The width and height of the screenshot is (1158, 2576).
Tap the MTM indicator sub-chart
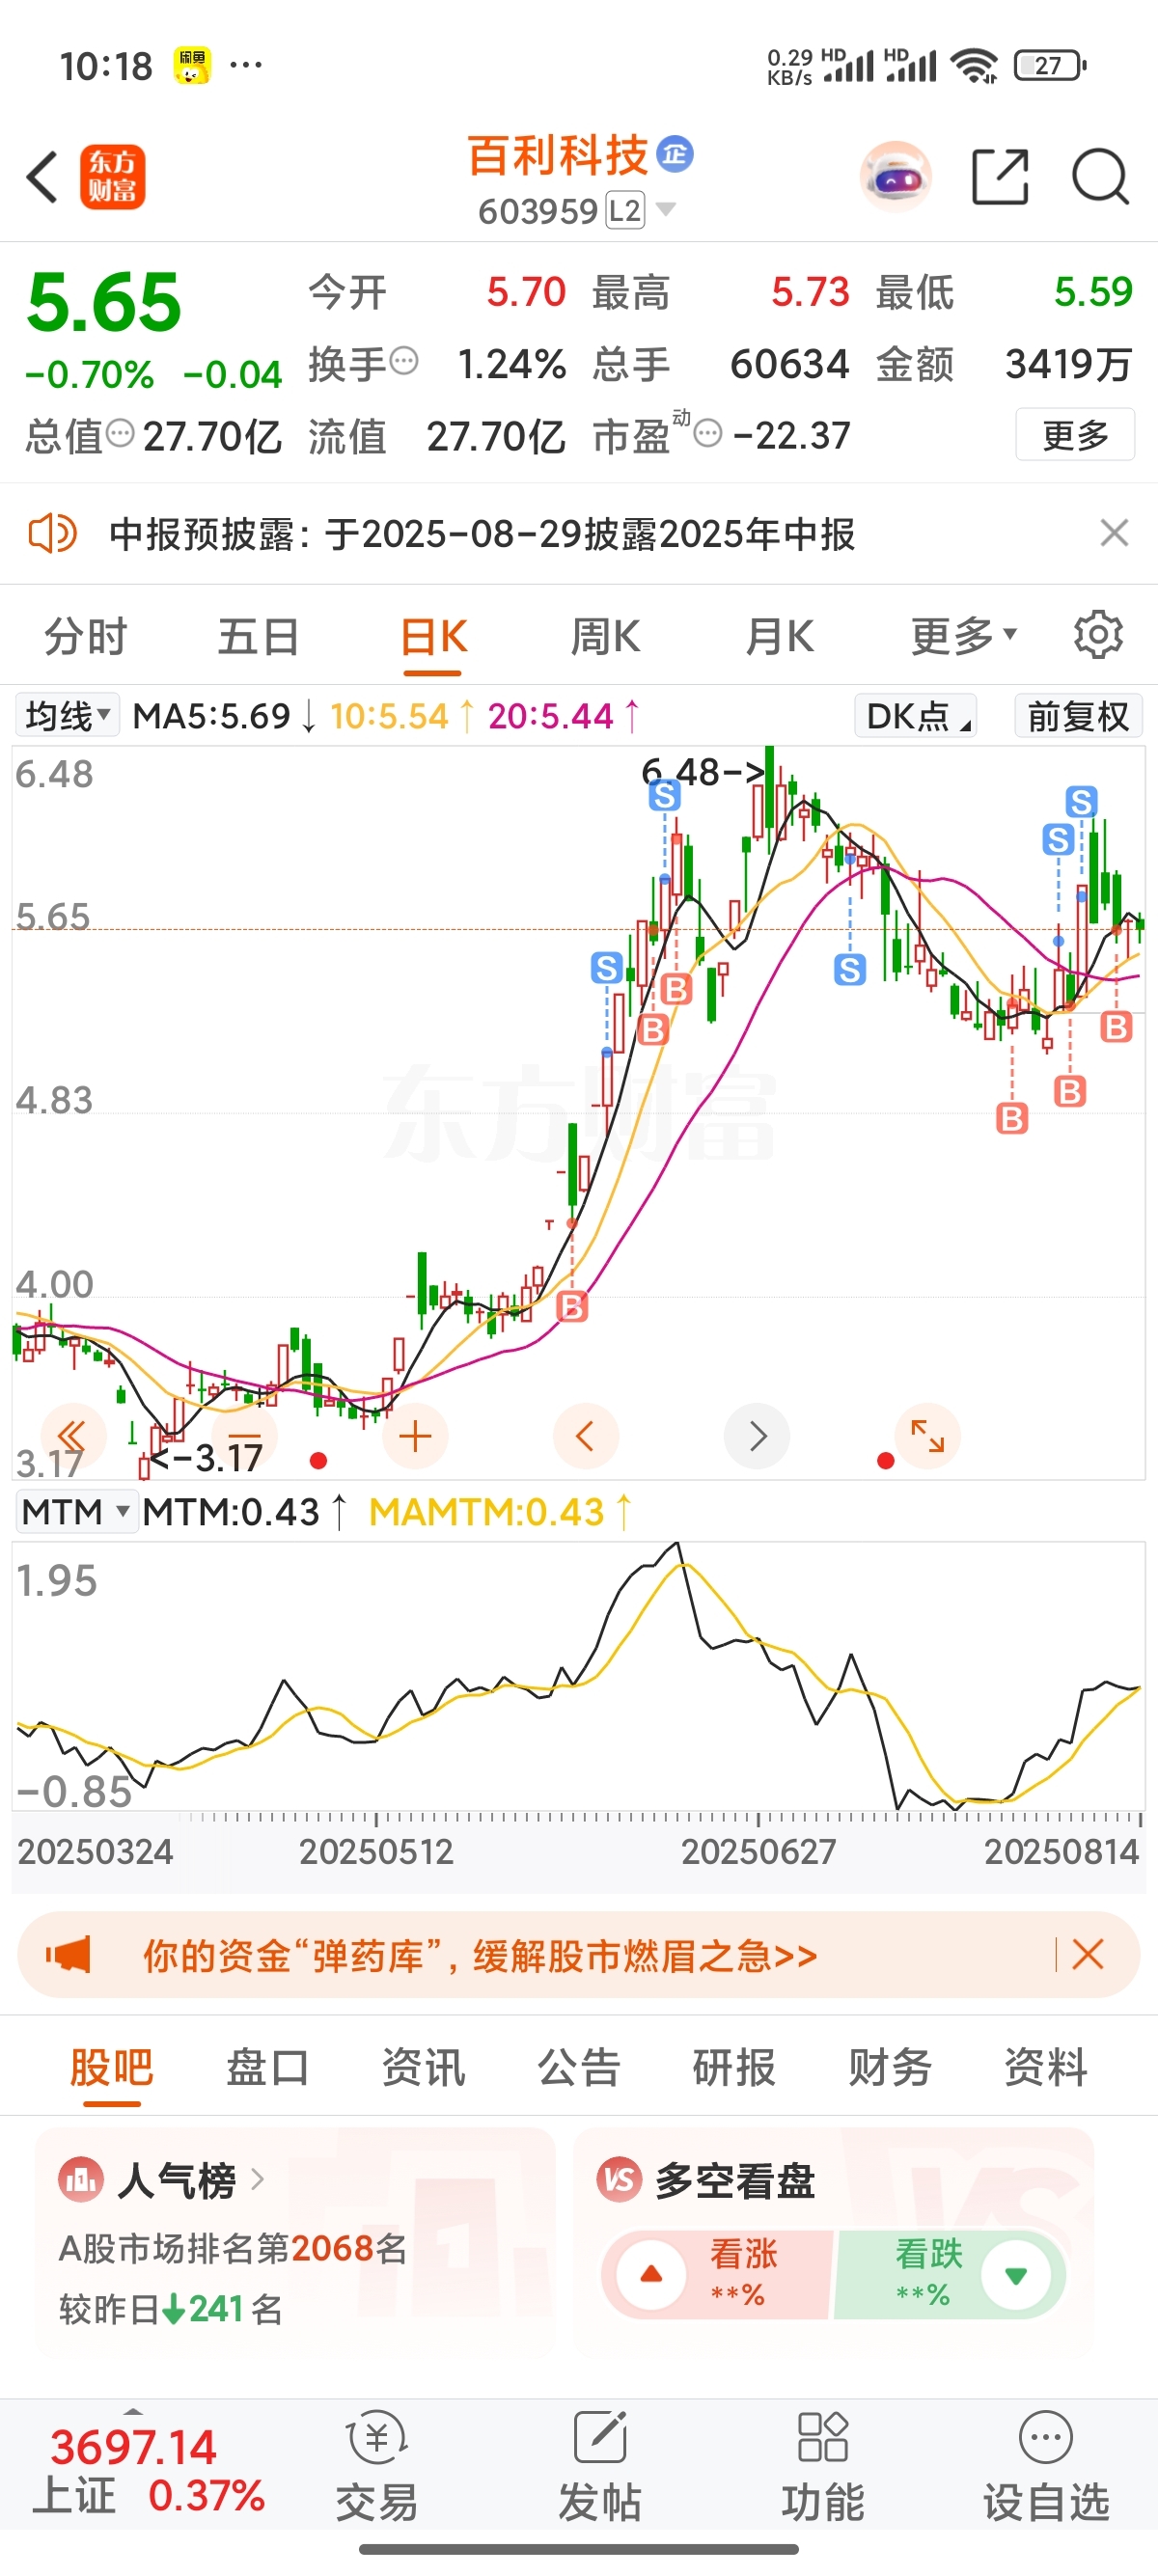[x=579, y=1676]
